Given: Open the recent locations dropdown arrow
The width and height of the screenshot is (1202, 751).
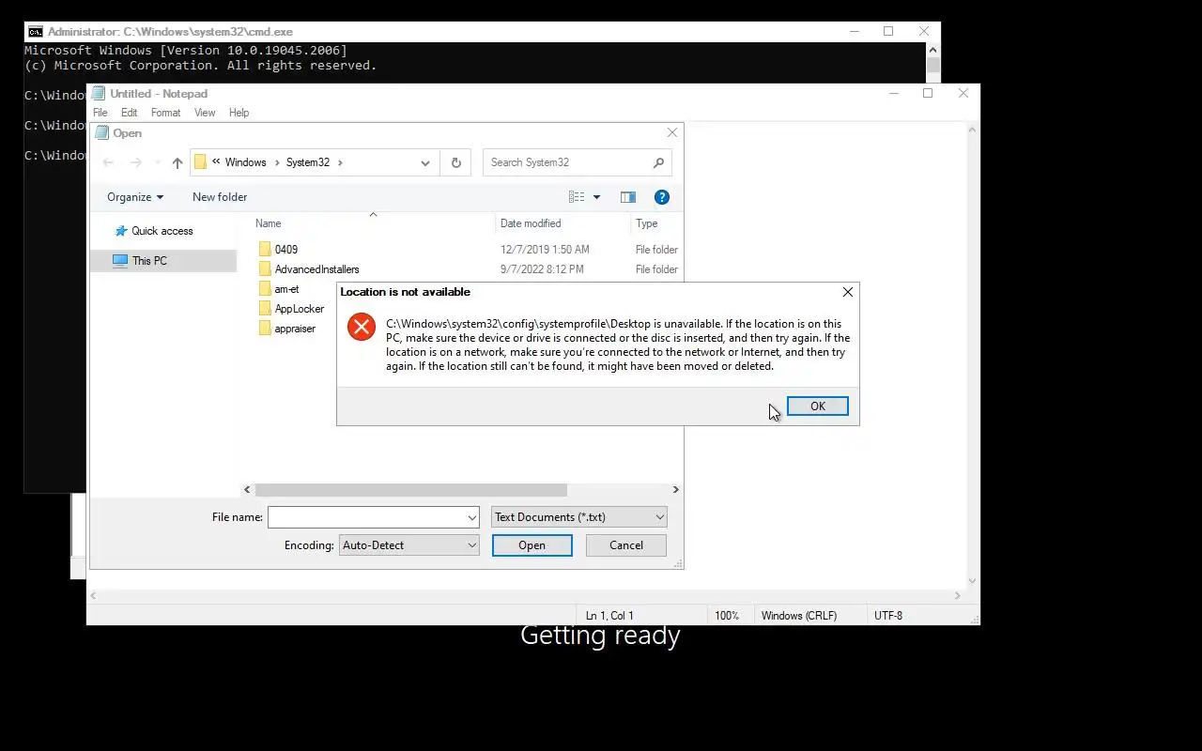Looking at the screenshot, I should pyautogui.click(x=157, y=162).
